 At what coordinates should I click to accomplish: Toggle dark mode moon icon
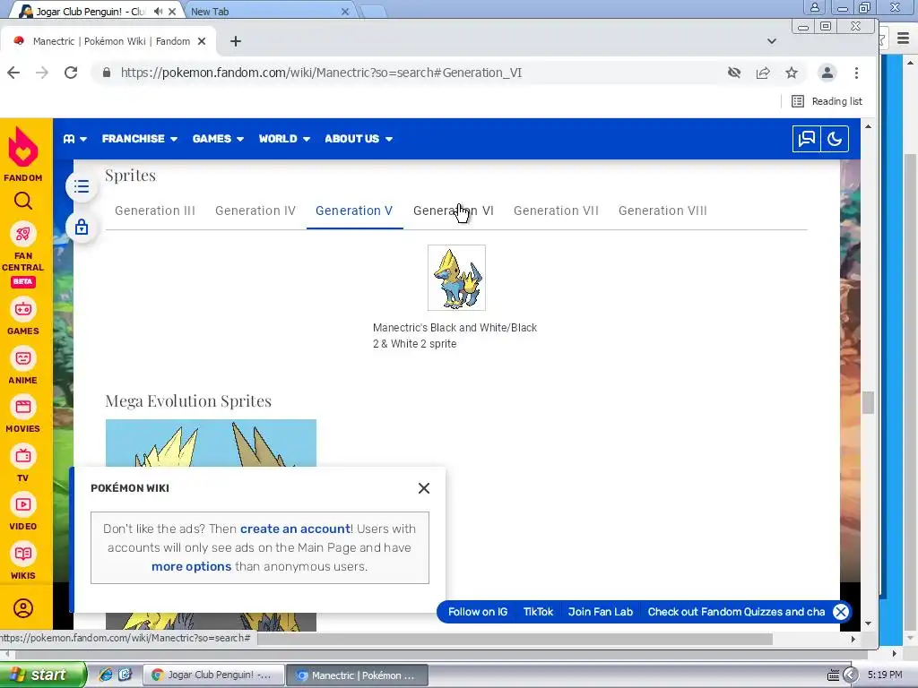click(x=835, y=139)
